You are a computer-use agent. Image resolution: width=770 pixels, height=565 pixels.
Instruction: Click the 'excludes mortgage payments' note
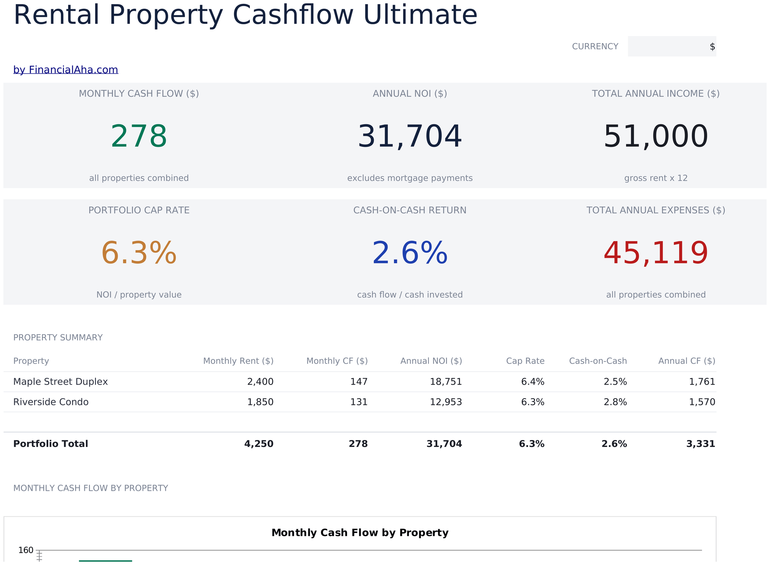[x=410, y=178]
